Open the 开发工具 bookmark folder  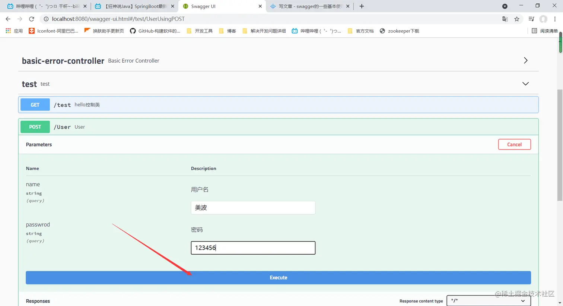coord(200,31)
